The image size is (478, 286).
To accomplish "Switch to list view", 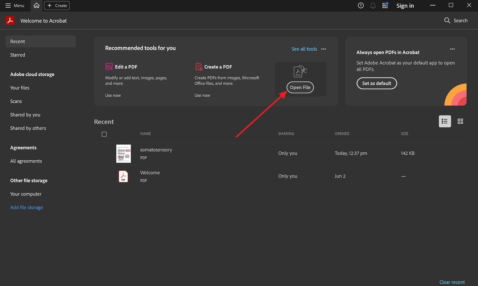I will (445, 121).
